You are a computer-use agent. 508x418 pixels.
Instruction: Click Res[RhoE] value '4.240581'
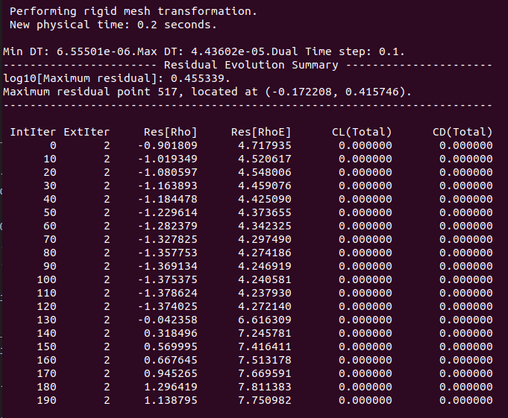coord(265,280)
